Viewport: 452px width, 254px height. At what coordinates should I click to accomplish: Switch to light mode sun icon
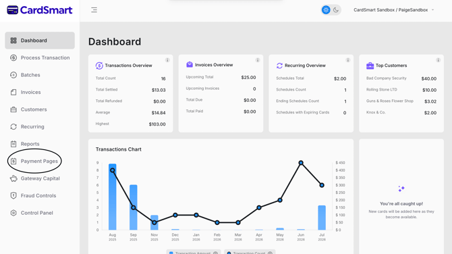click(326, 10)
